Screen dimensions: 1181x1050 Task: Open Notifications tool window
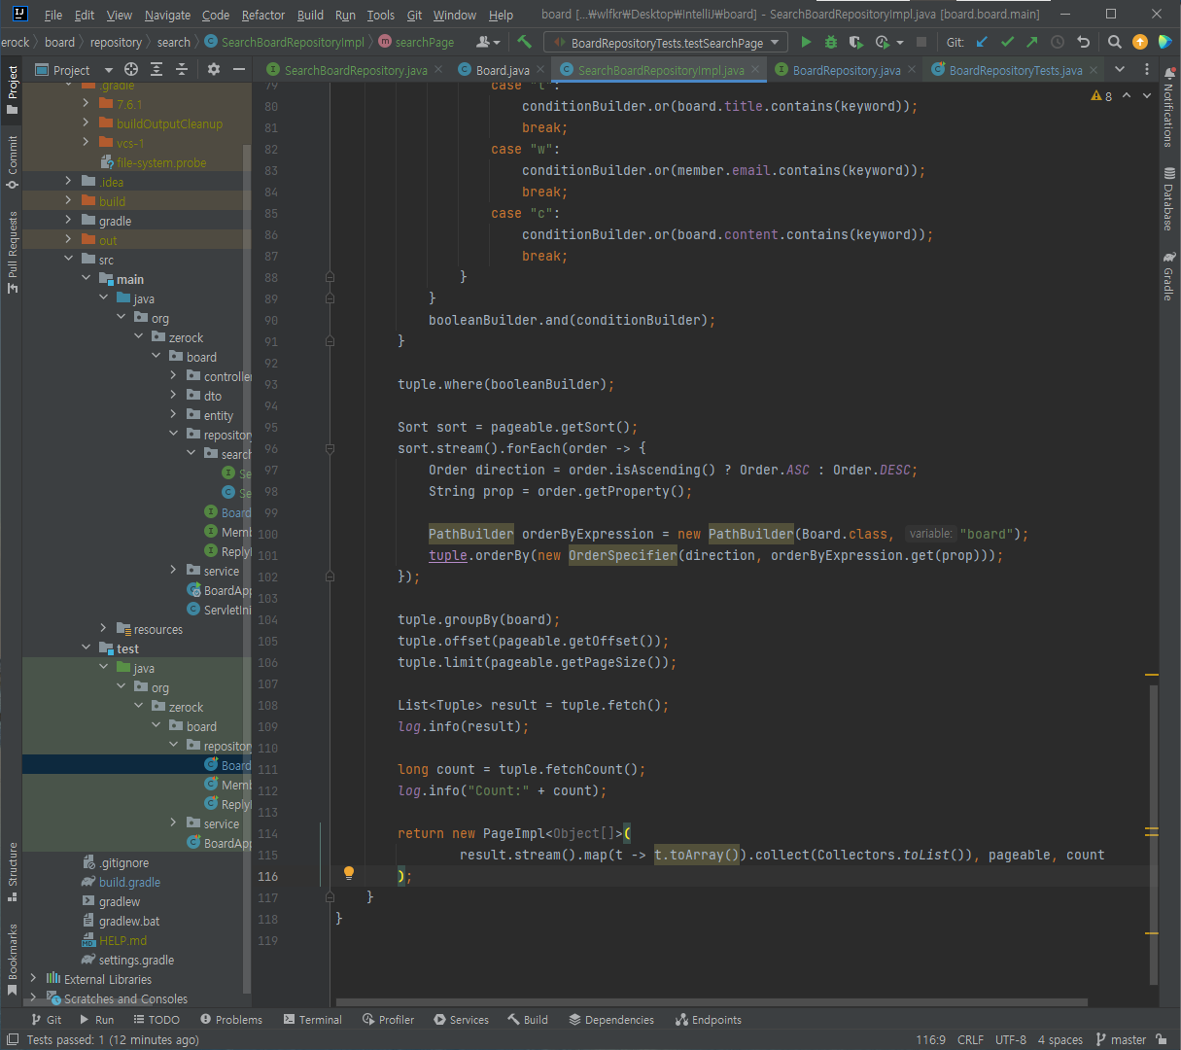(x=1168, y=107)
